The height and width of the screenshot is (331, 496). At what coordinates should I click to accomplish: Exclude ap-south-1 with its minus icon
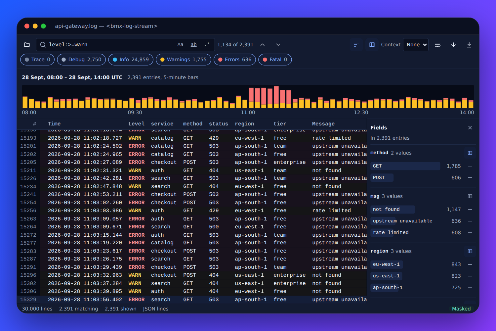point(470,288)
